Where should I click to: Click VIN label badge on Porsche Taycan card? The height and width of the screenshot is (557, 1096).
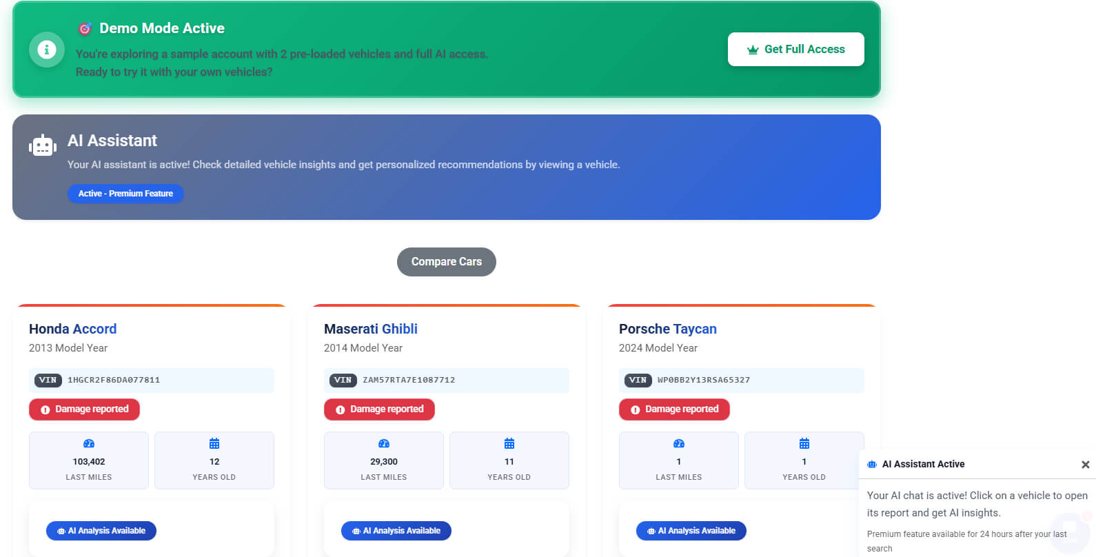pyautogui.click(x=638, y=380)
